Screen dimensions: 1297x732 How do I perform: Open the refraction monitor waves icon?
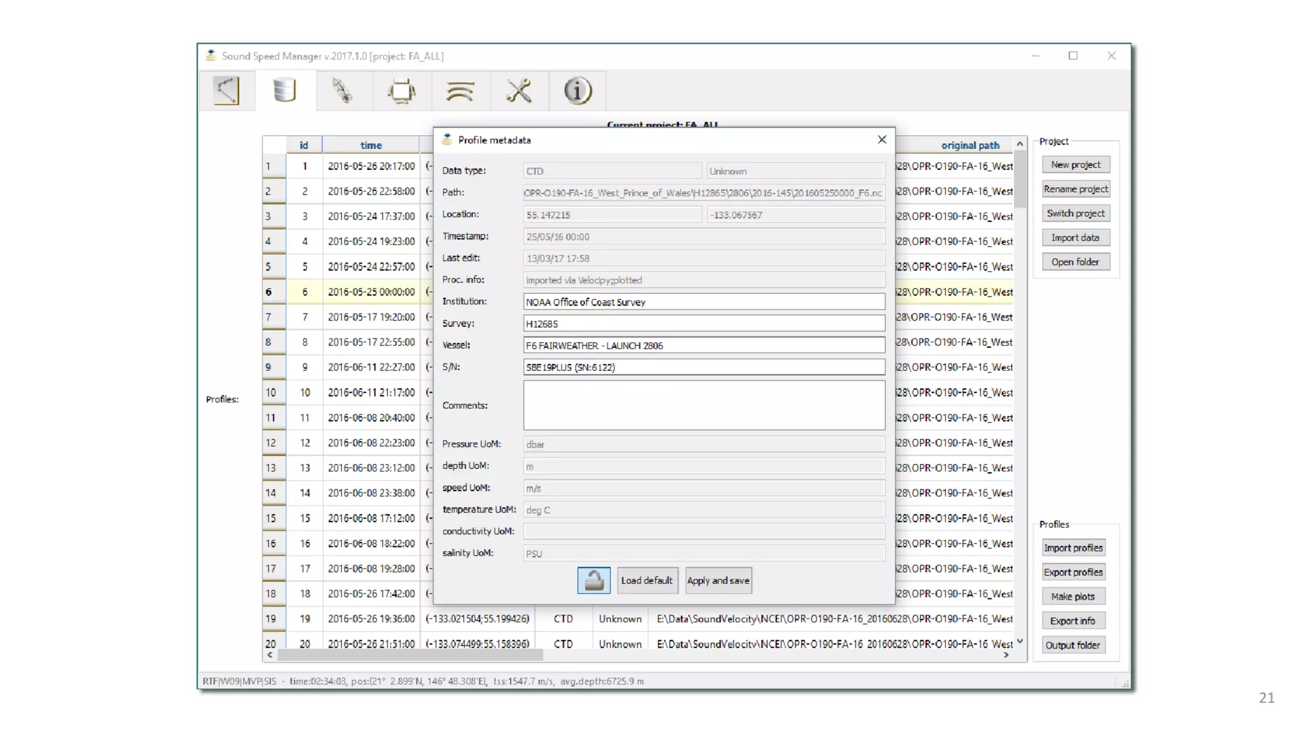460,91
